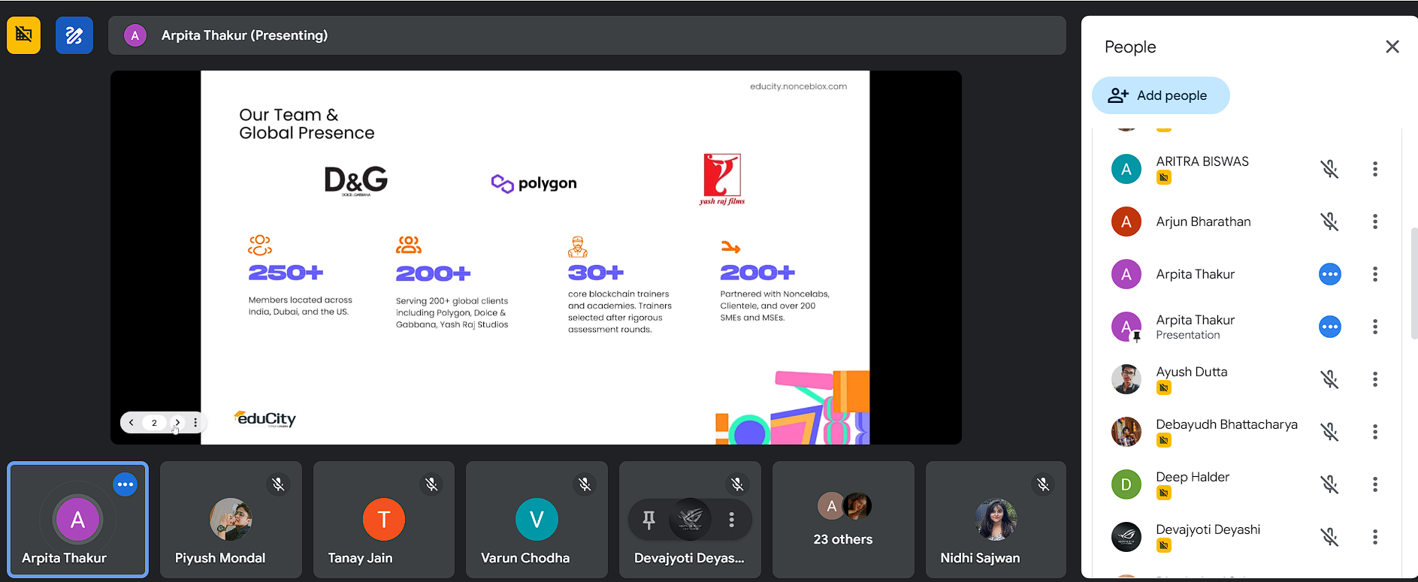This screenshot has height=582, width=1418.
Task: Click the polygon logo on the slide
Action: tap(534, 183)
